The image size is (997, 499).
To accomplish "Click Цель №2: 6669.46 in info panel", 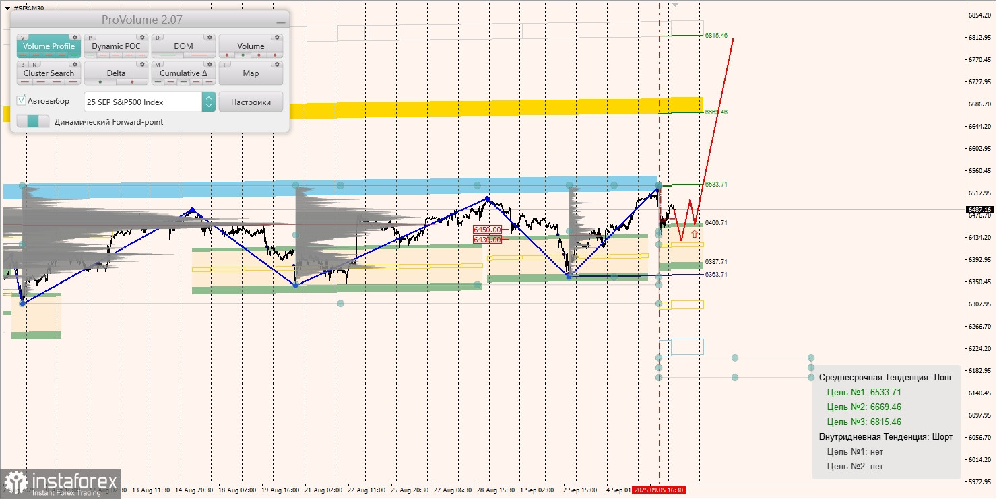I will pyautogui.click(x=864, y=407).
